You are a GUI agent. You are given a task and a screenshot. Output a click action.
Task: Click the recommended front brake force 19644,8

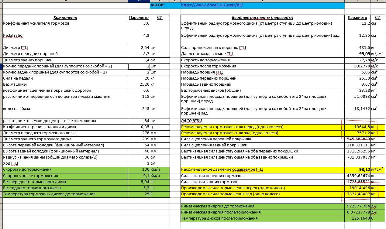pos(357,127)
